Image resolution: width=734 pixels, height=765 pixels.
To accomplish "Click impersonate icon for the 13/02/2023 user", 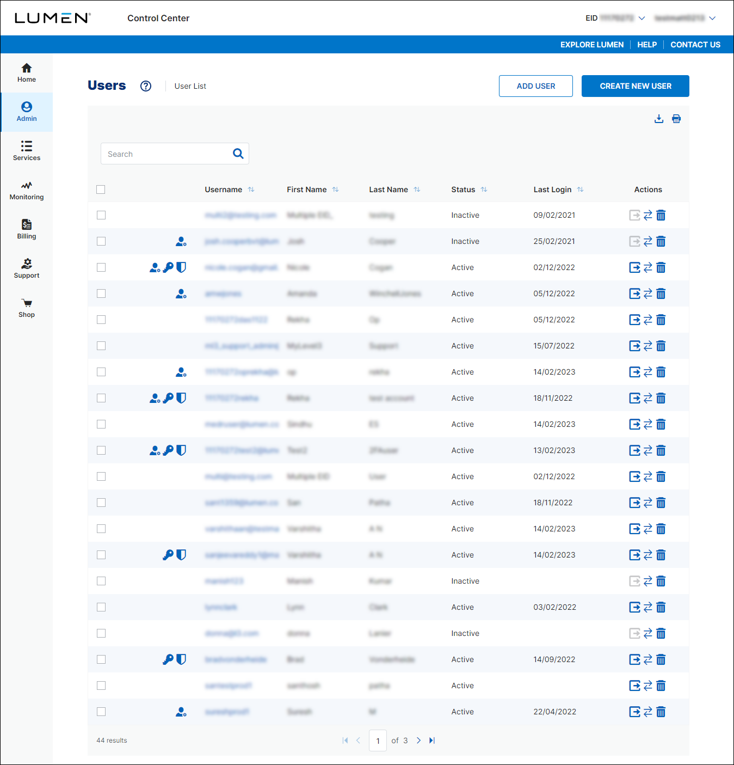I will tap(635, 450).
